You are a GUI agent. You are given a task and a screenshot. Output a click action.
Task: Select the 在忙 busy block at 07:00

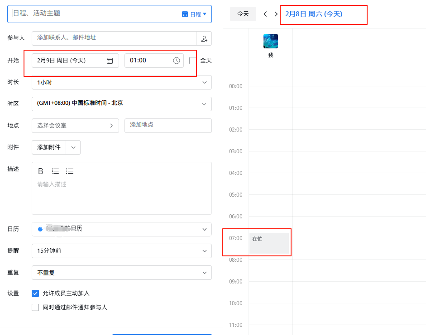click(x=269, y=243)
